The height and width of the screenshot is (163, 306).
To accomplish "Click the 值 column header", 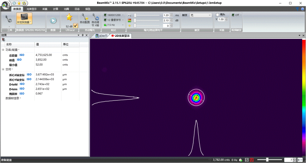I will [x=48, y=44].
